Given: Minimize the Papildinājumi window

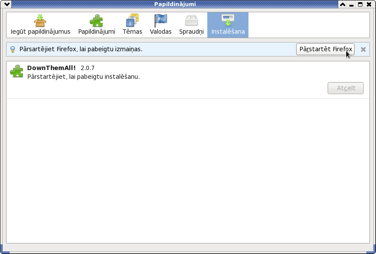Looking at the screenshot, I should [x=351, y=4].
